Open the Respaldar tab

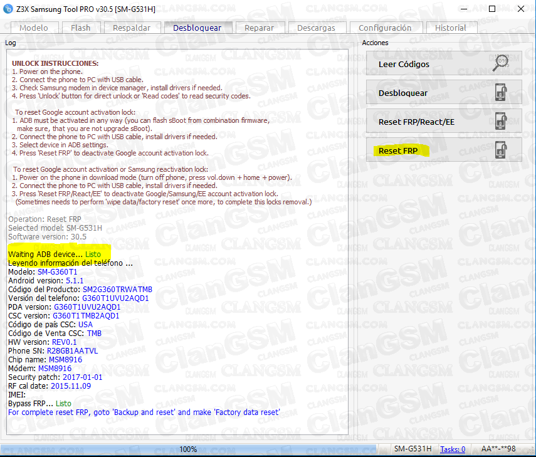coord(132,28)
